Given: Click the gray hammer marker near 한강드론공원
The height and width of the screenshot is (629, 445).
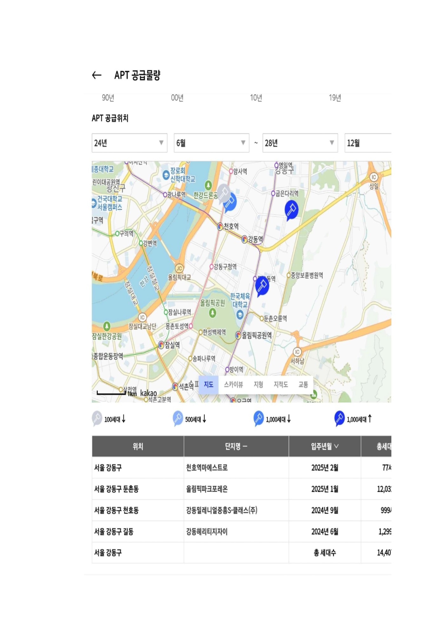Looking at the screenshot, I should 224,193.
